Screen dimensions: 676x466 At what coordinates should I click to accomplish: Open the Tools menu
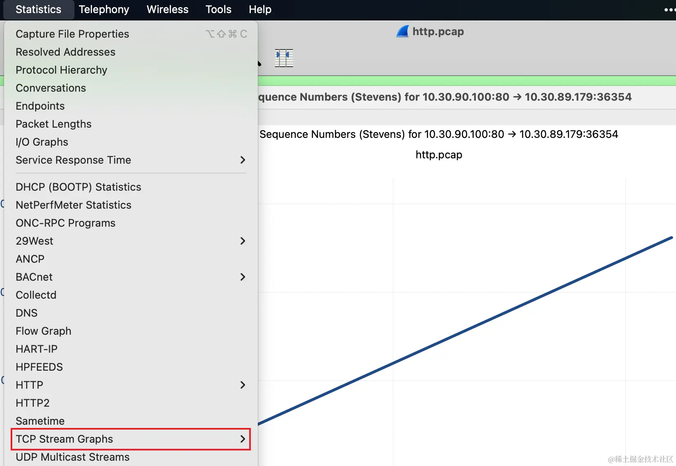(219, 9)
